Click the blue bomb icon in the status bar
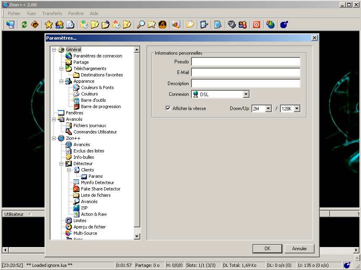 (347, 265)
